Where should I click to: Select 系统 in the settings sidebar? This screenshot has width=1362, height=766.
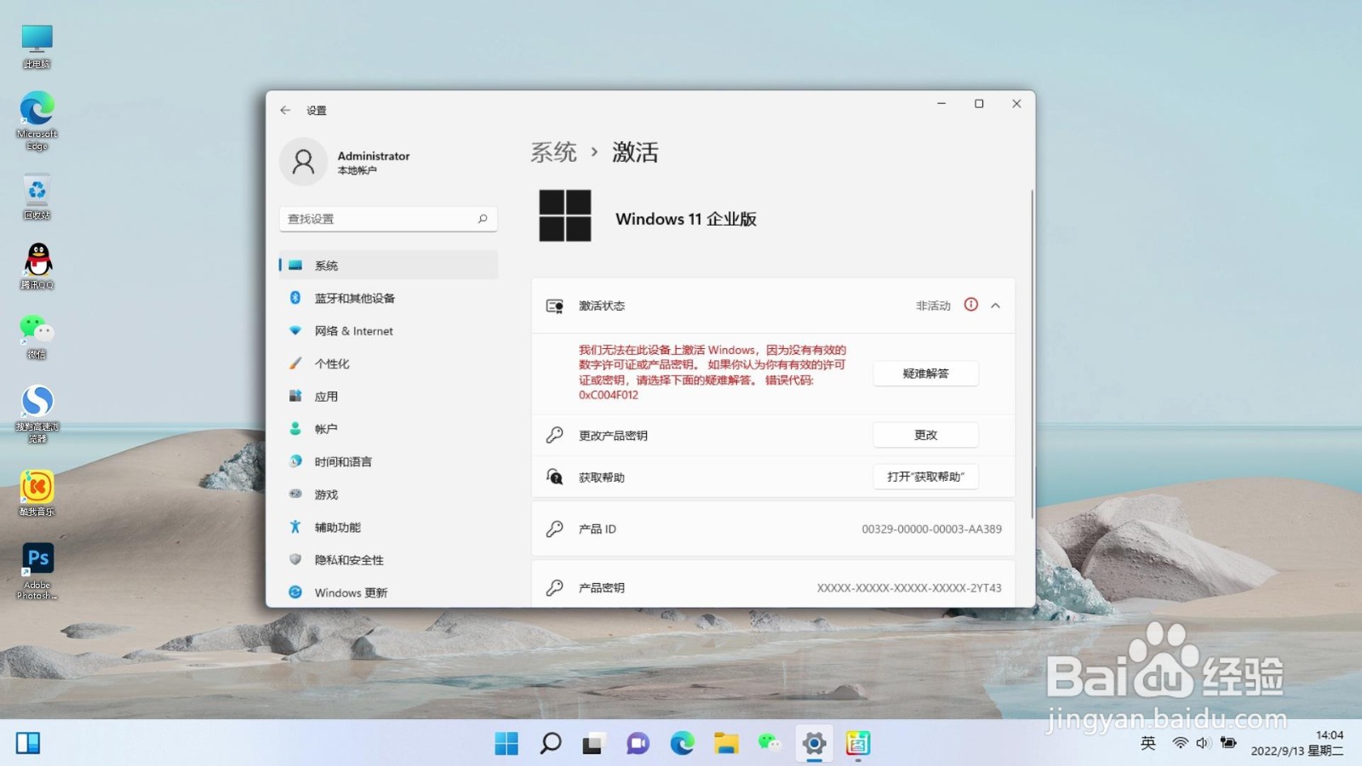click(388, 266)
